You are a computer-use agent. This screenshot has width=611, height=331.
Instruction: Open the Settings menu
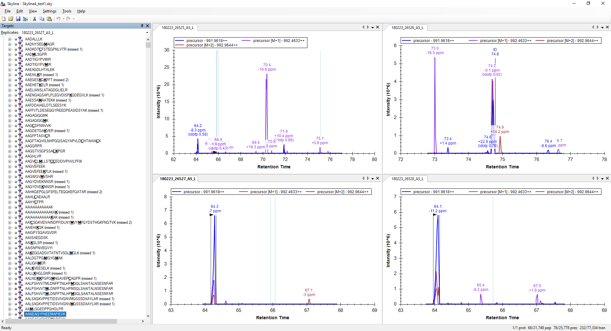pos(49,11)
